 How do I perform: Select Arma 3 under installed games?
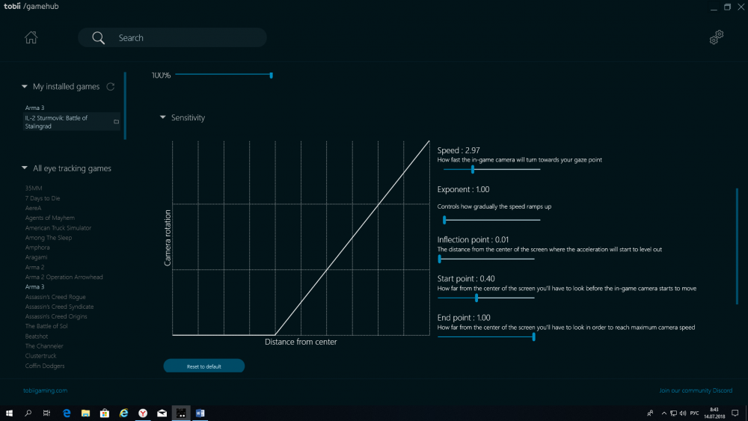tap(34, 108)
